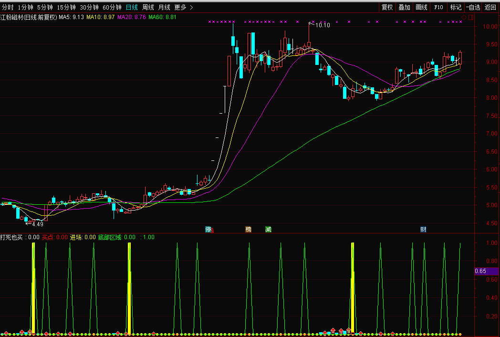Open the F10 company info
This screenshot has height=337, width=500.
(x=439, y=7)
